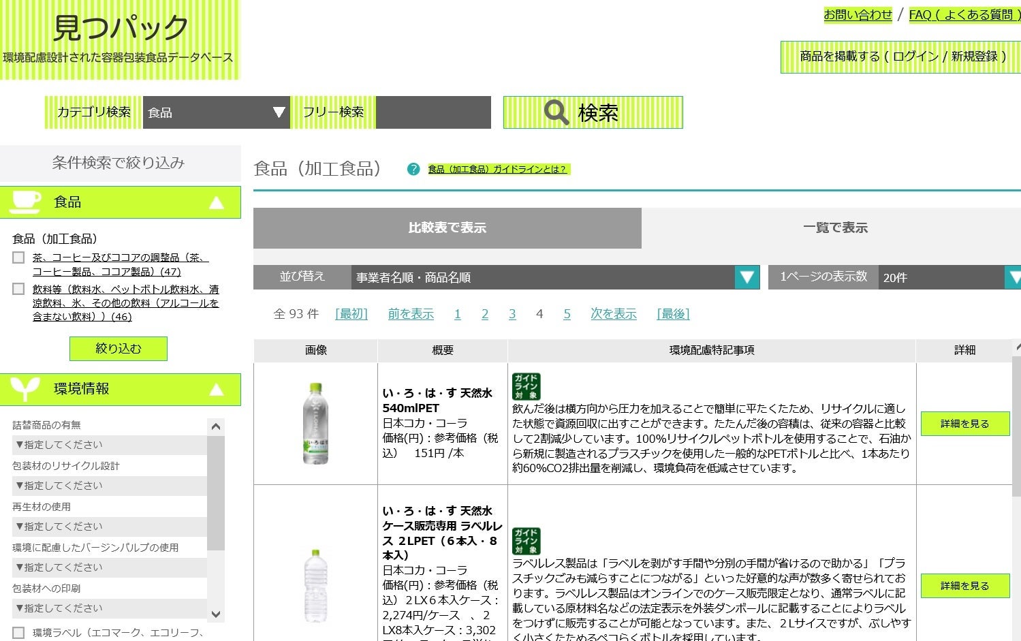The height and width of the screenshot is (641, 1021).
Task: Collapse the 食品 filter section
Action: pyautogui.click(x=216, y=202)
